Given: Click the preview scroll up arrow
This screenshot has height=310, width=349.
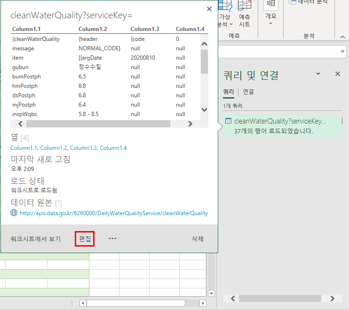Looking at the screenshot, I should [204, 44].
